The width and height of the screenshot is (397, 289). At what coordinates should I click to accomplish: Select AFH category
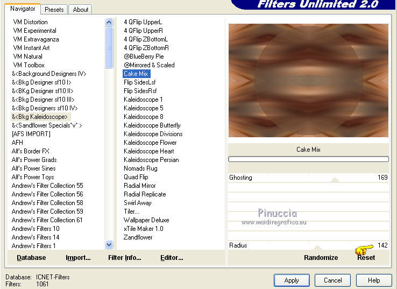17,143
